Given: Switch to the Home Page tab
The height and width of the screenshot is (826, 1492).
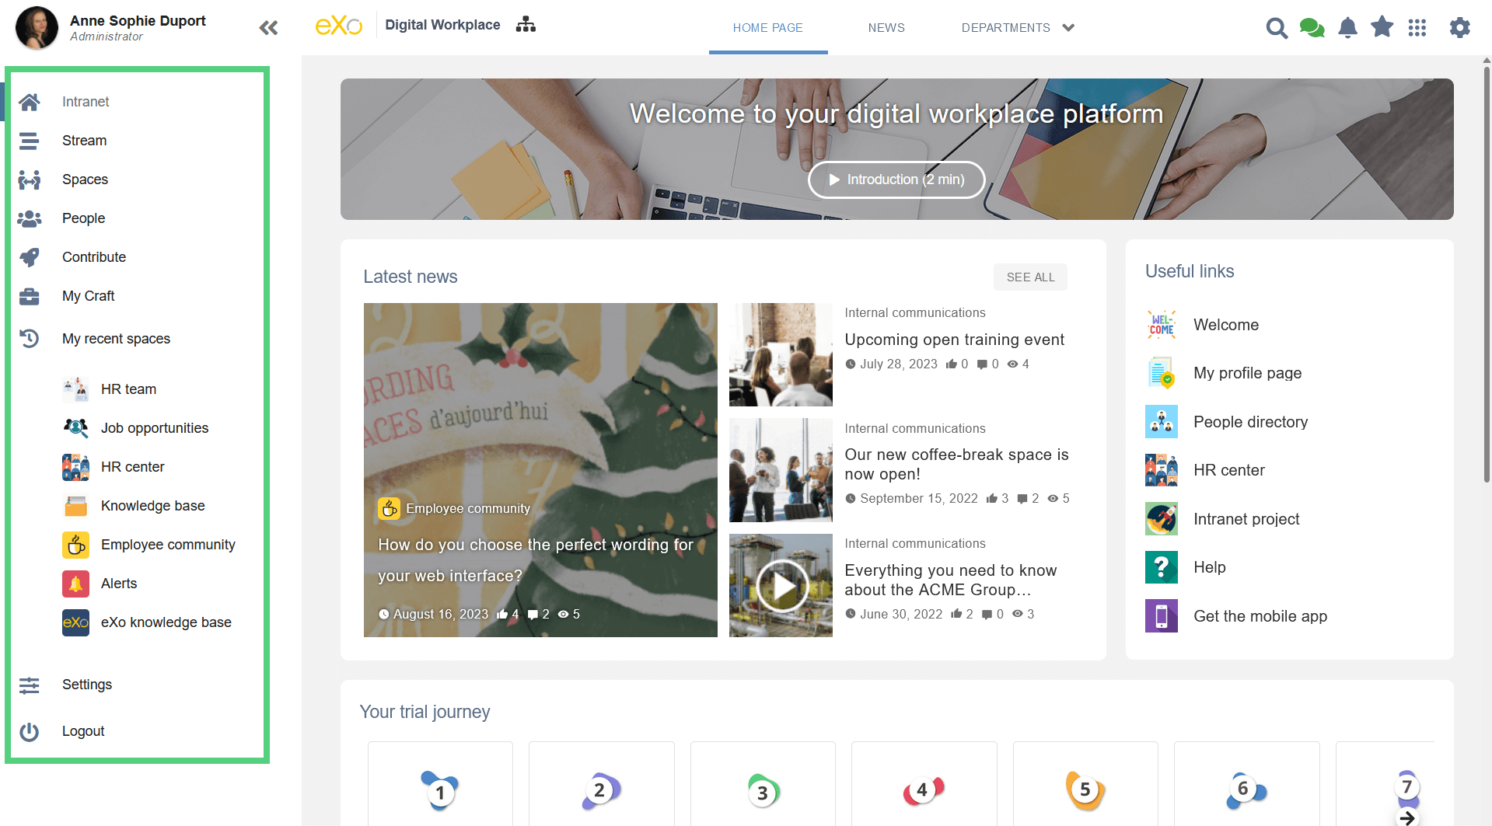Looking at the screenshot, I should point(768,28).
